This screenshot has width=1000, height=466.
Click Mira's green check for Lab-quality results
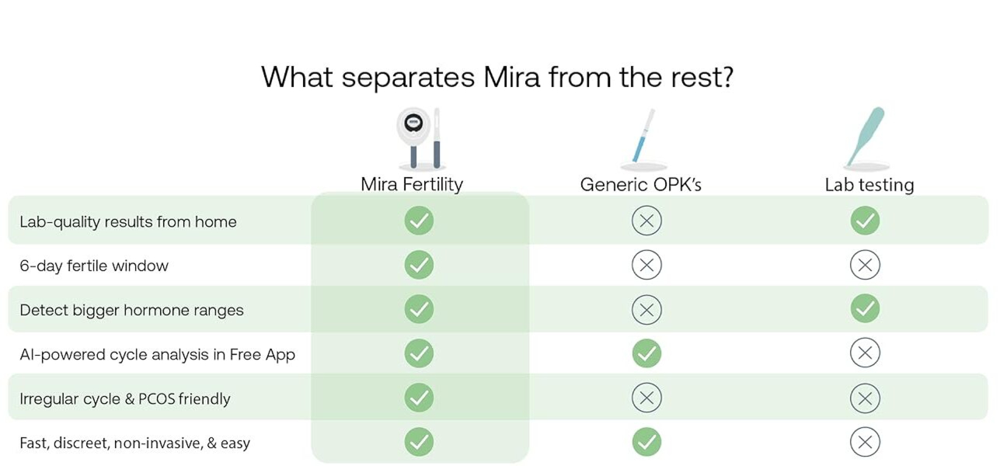click(419, 221)
